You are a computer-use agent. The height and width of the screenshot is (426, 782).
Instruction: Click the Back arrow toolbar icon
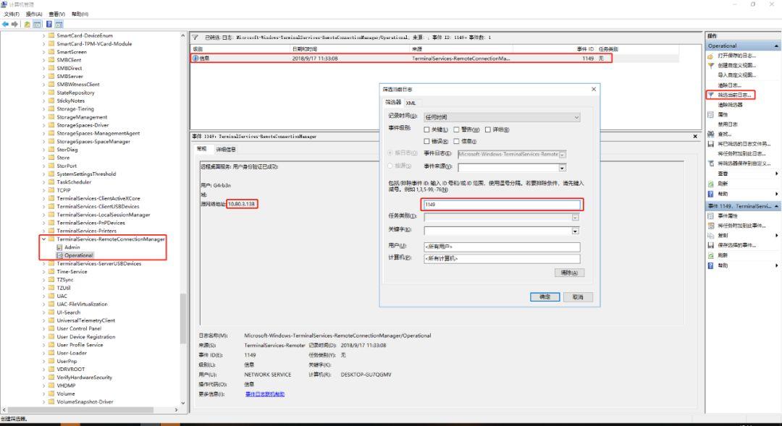tap(6, 24)
